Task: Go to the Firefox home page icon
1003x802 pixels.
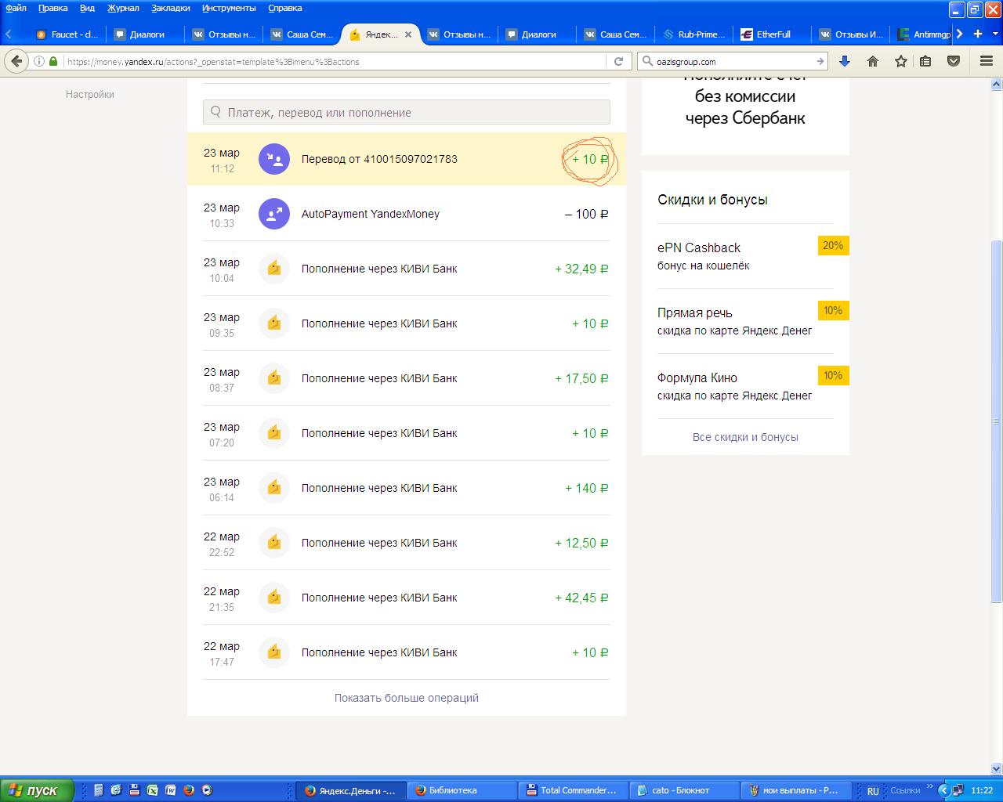Action: tap(872, 61)
